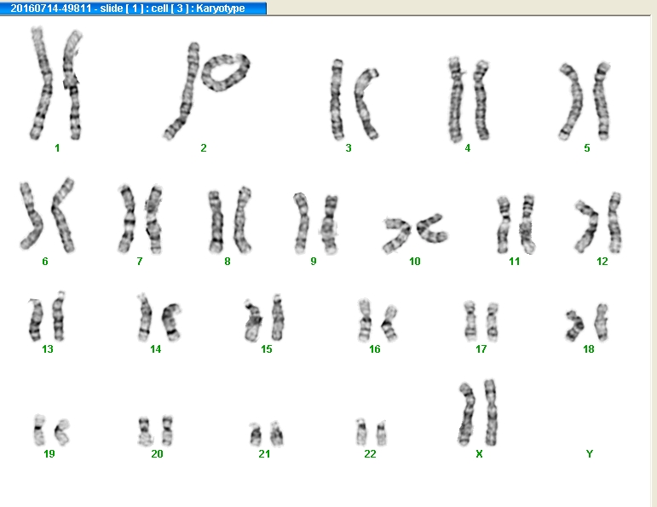Select the chromosome 2 pair with ring shape
The width and height of the screenshot is (657, 507).
coord(206,91)
